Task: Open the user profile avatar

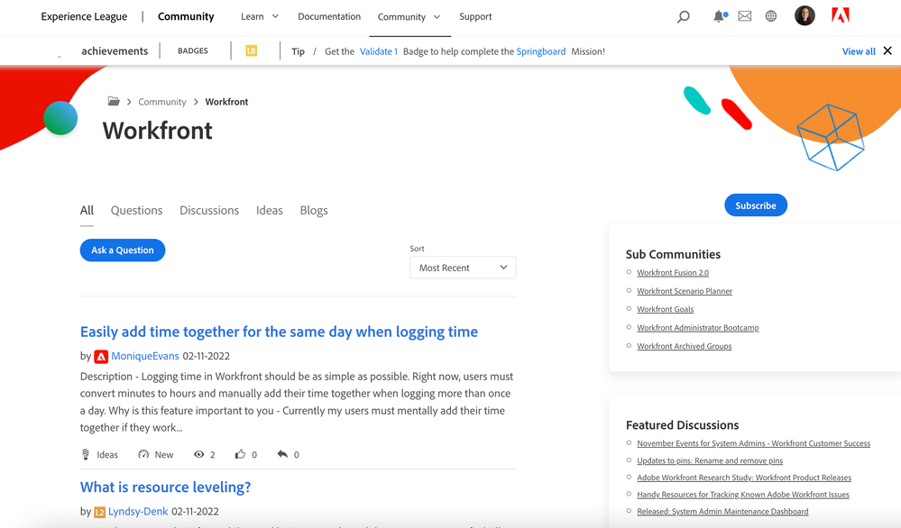Action: coord(804,15)
